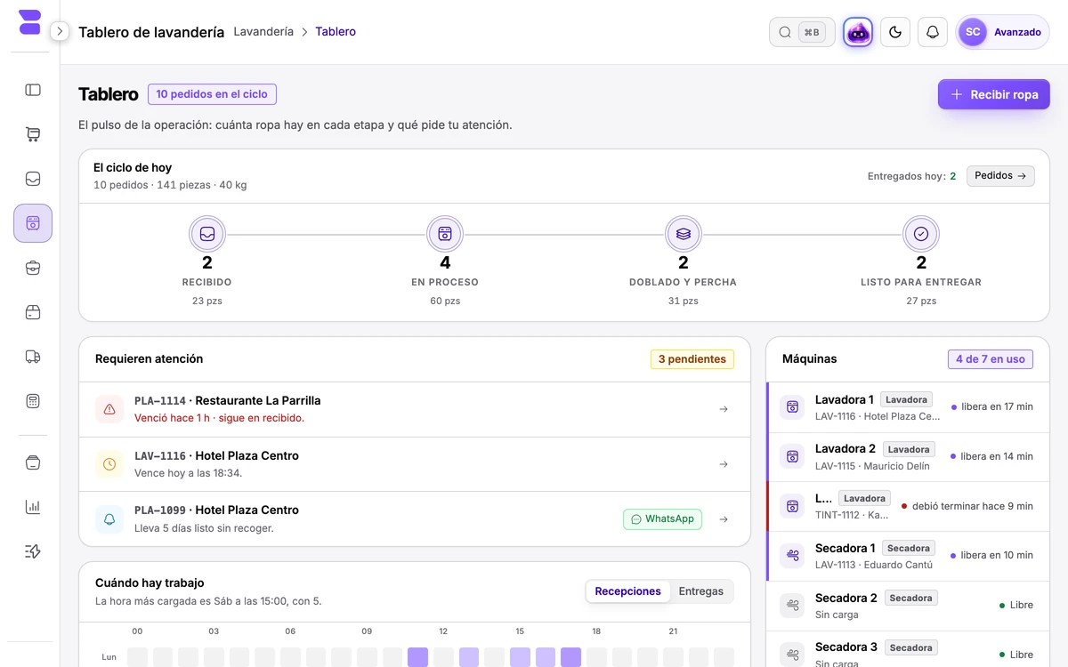Click 'libera en 10 min' for Secadora 1

tap(997, 555)
